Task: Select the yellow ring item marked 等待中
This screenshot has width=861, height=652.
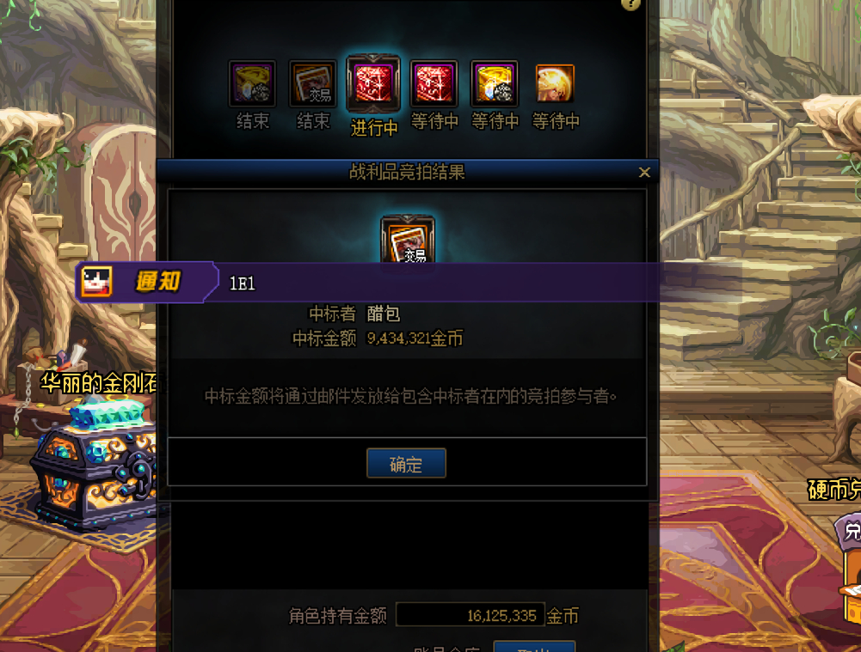Action: coord(495,83)
